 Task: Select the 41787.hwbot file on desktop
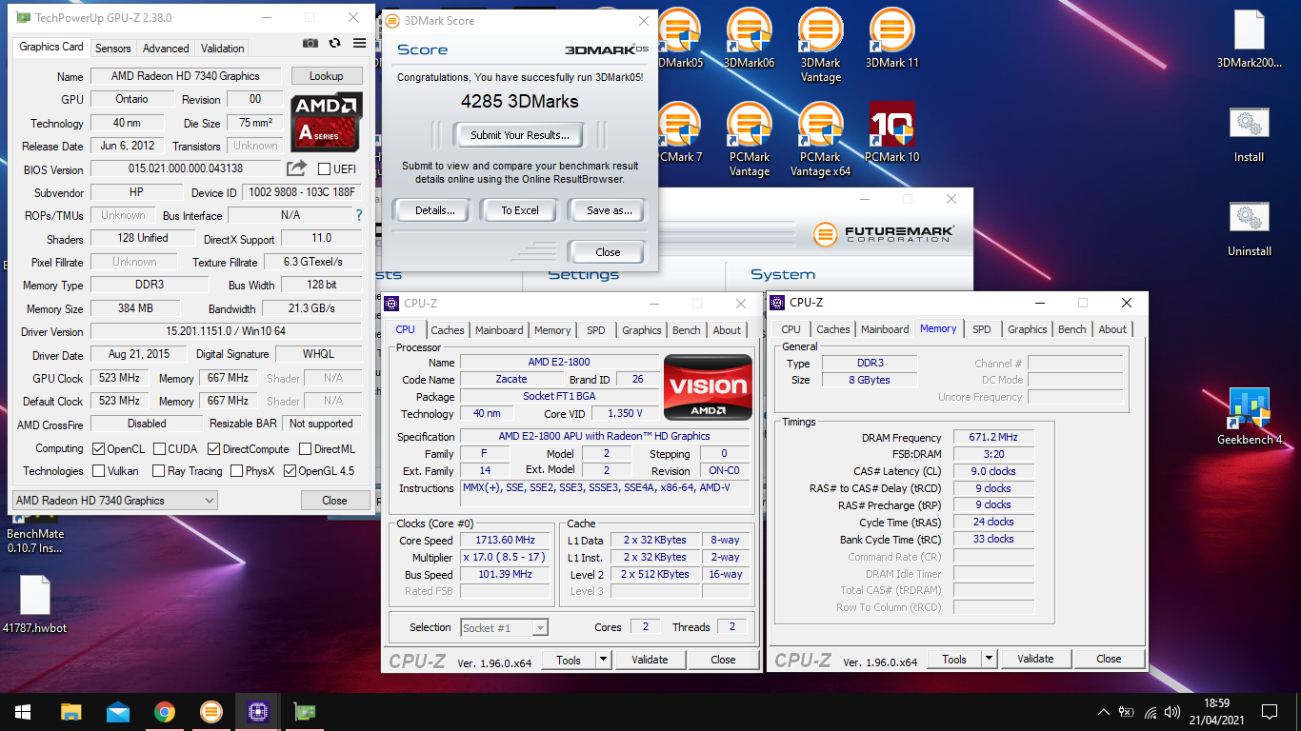click(34, 604)
